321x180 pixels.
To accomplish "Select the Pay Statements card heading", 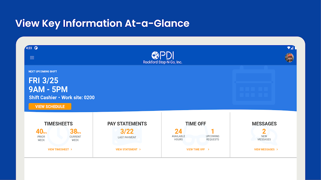I will point(127,124).
